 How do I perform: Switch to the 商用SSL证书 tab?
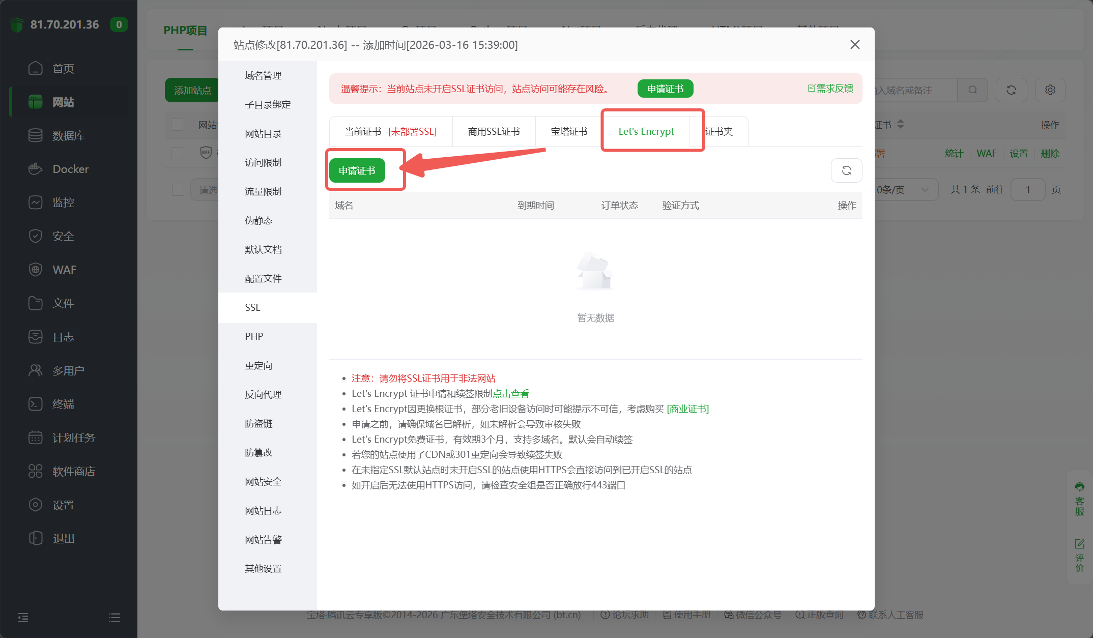point(494,132)
